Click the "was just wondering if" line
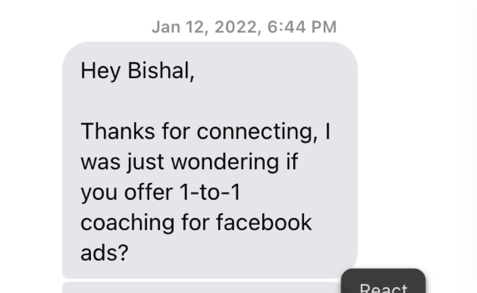This screenshot has height=293, width=477. (x=189, y=162)
